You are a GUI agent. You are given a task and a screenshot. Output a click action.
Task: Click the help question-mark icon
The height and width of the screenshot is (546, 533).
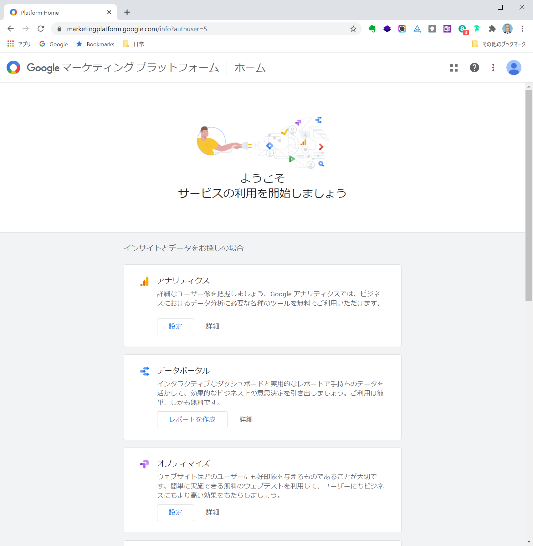point(474,68)
